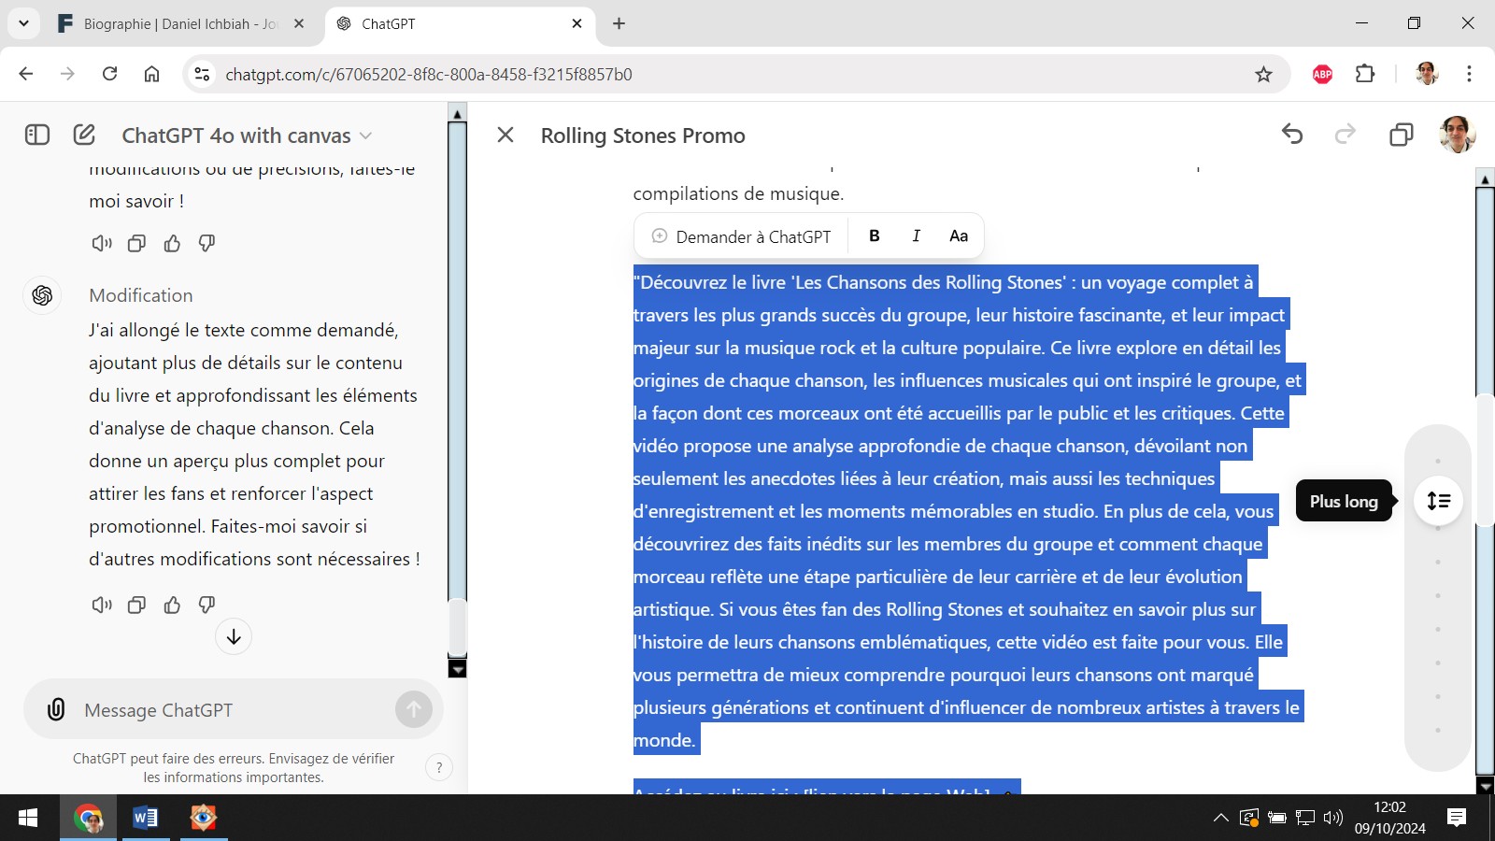Screen dimensions: 1495x841
Task: Open the user profile avatar in canvas
Action: coord(1457,135)
